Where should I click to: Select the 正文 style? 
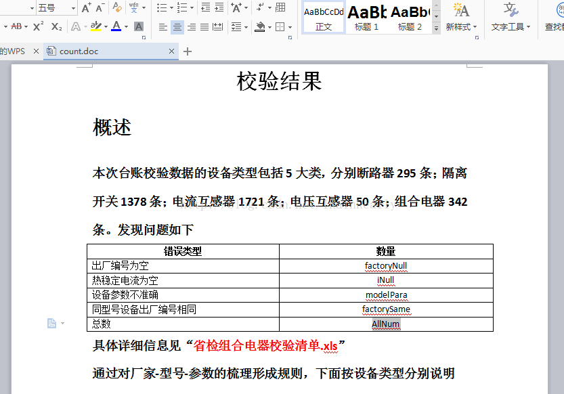324,18
